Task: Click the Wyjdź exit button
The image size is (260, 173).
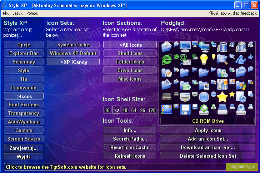Action: point(24,157)
